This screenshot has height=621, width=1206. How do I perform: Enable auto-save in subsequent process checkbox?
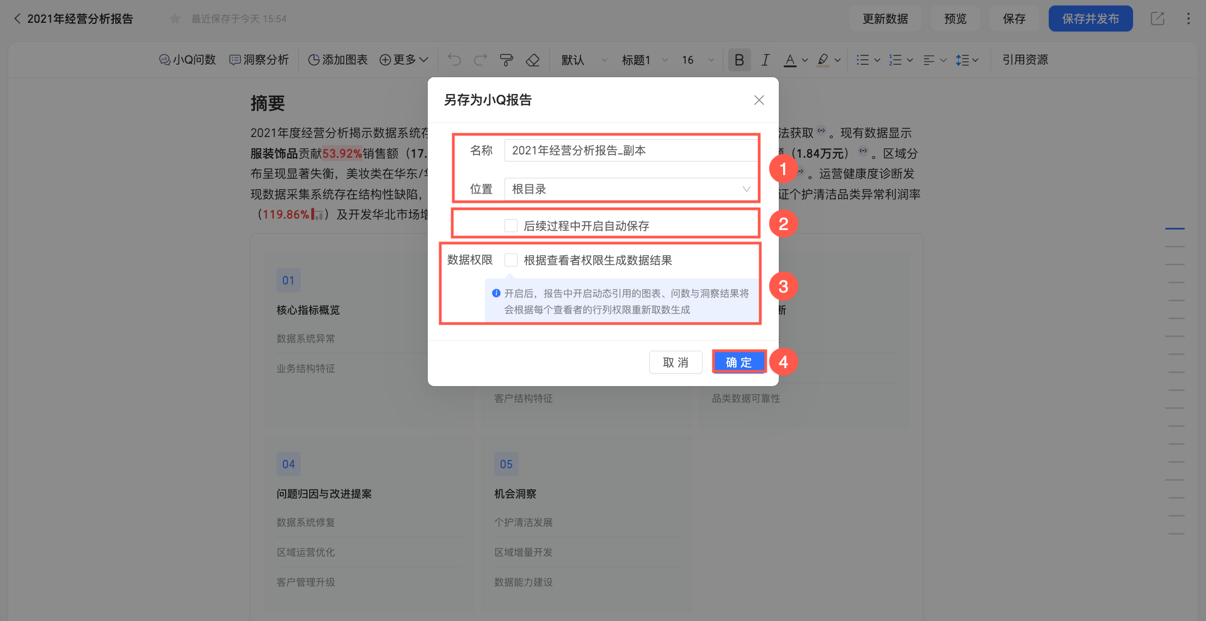tap(511, 226)
